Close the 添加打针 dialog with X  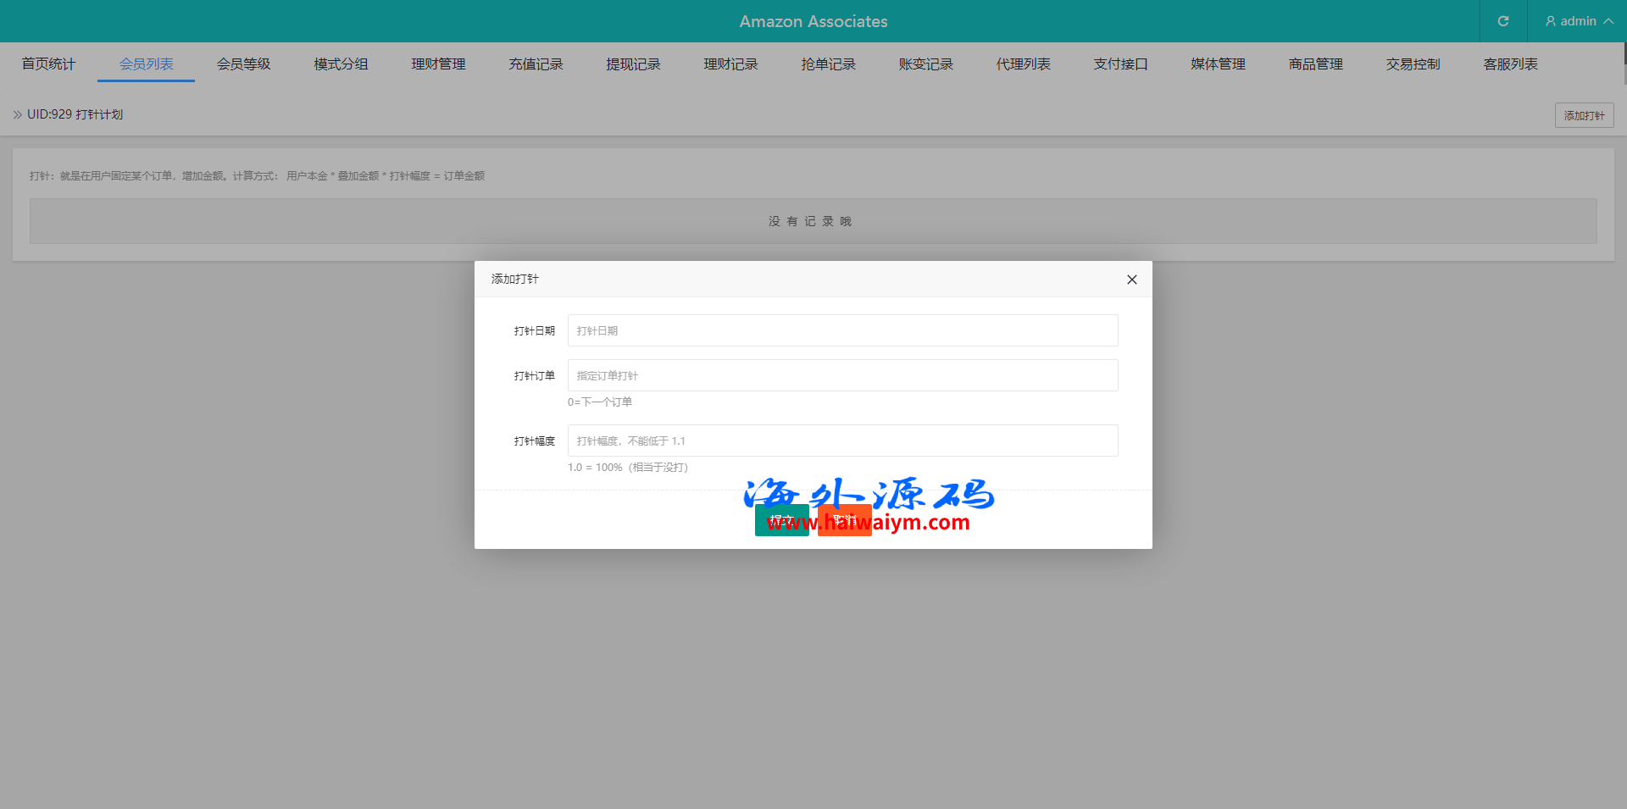pyautogui.click(x=1131, y=280)
